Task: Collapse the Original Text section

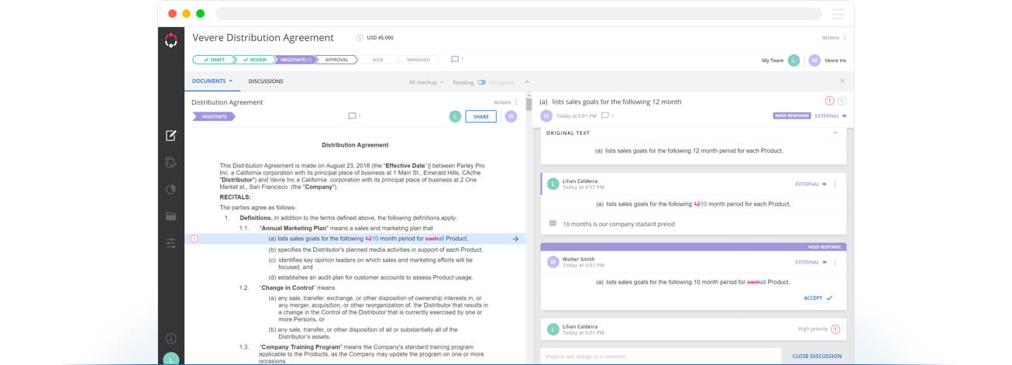Action: pyautogui.click(x=835, y=133)
